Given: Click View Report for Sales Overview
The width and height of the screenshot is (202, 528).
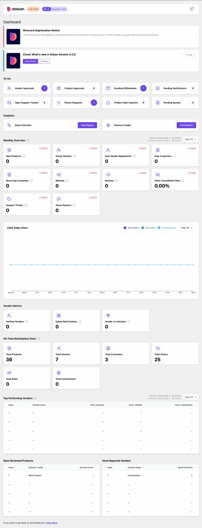Looking at the screenshot, I should click(x=87, y=125).
